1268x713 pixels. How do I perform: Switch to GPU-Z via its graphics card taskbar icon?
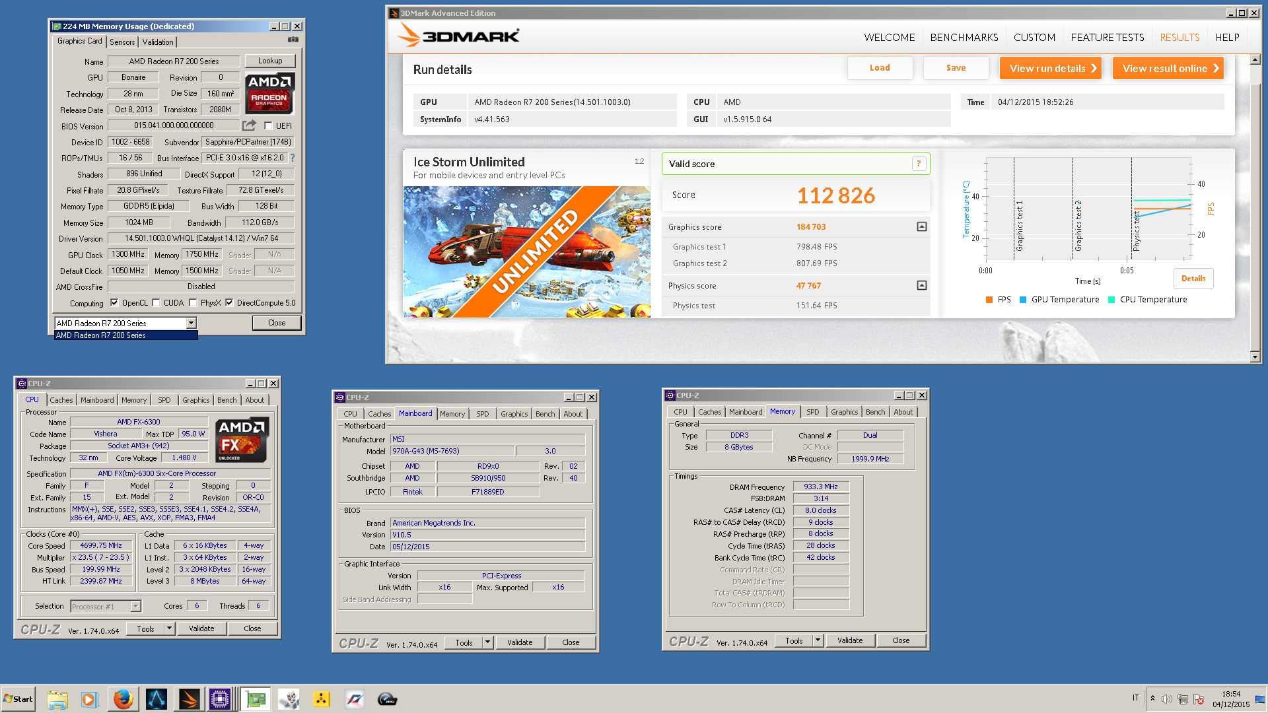[x=256, y=699]
